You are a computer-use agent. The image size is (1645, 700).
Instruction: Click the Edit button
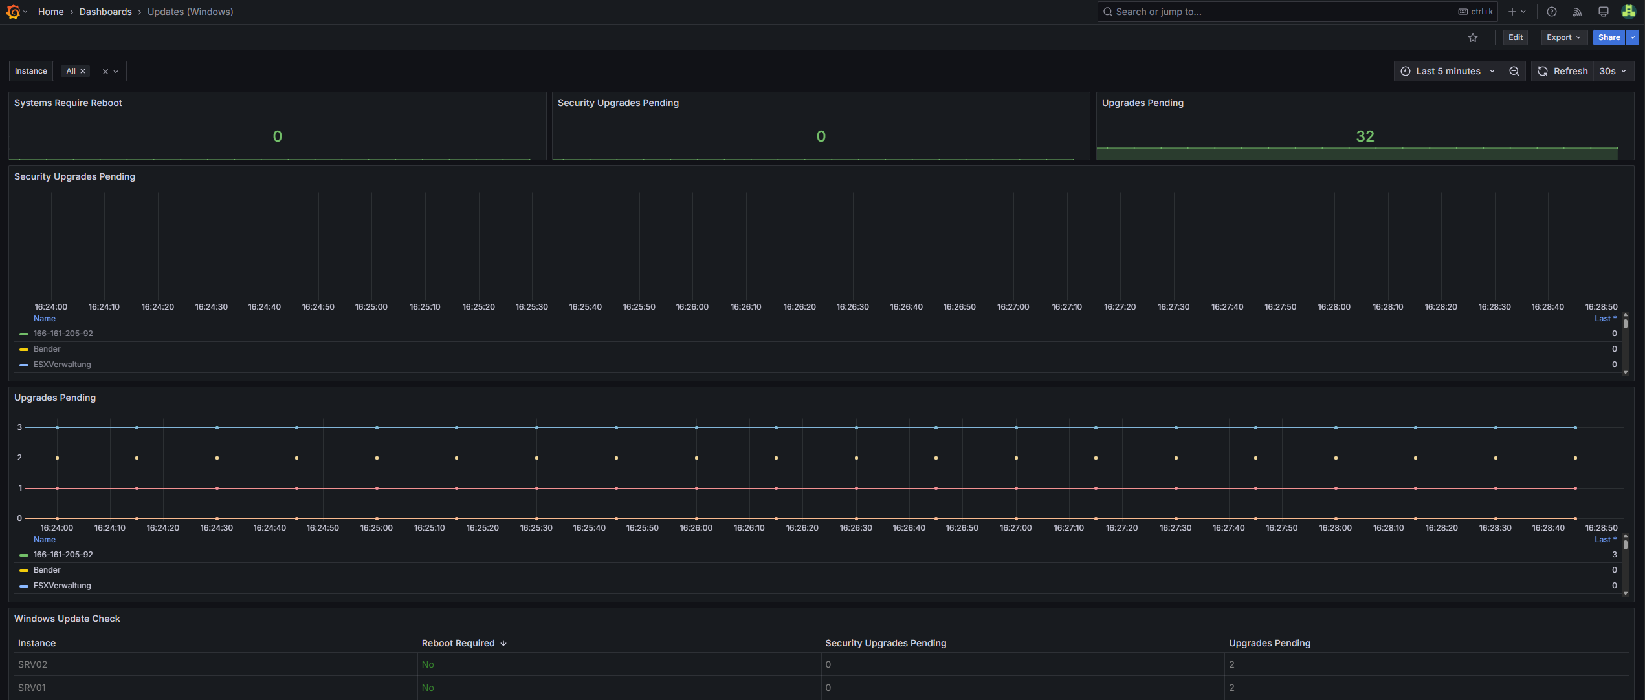[1515, 37]
